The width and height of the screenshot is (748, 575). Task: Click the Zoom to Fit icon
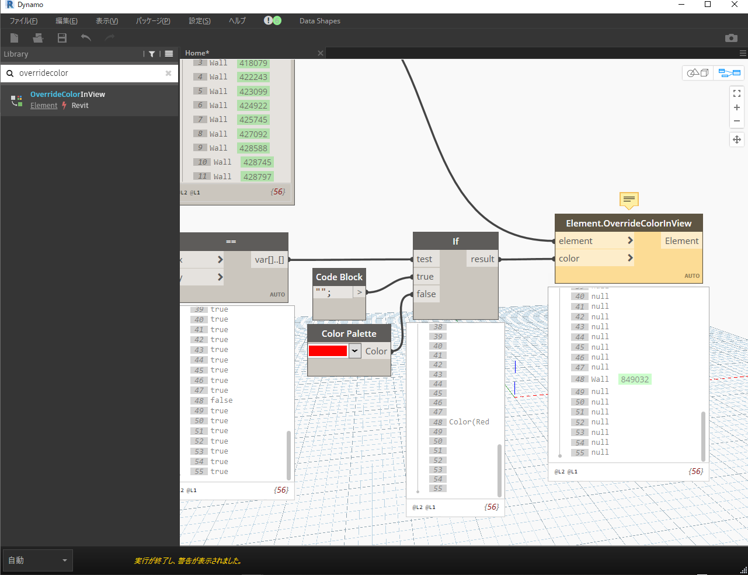tap(737, 93)
